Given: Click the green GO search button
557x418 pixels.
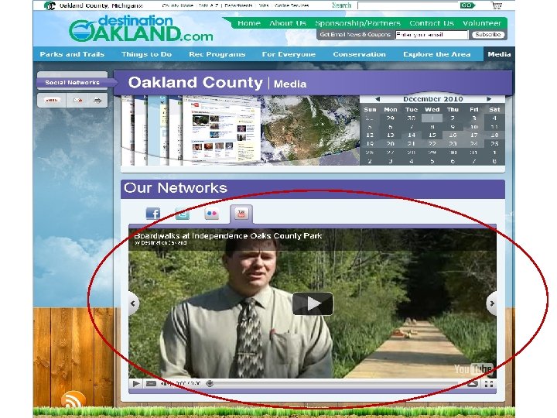Looking at the screenshot, I should pos(467,5).
